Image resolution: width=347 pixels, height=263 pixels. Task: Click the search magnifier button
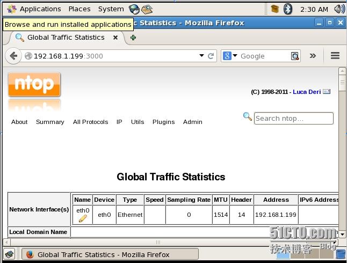[x=295, y=56]
